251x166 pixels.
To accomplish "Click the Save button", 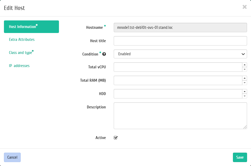I will 240,157.
